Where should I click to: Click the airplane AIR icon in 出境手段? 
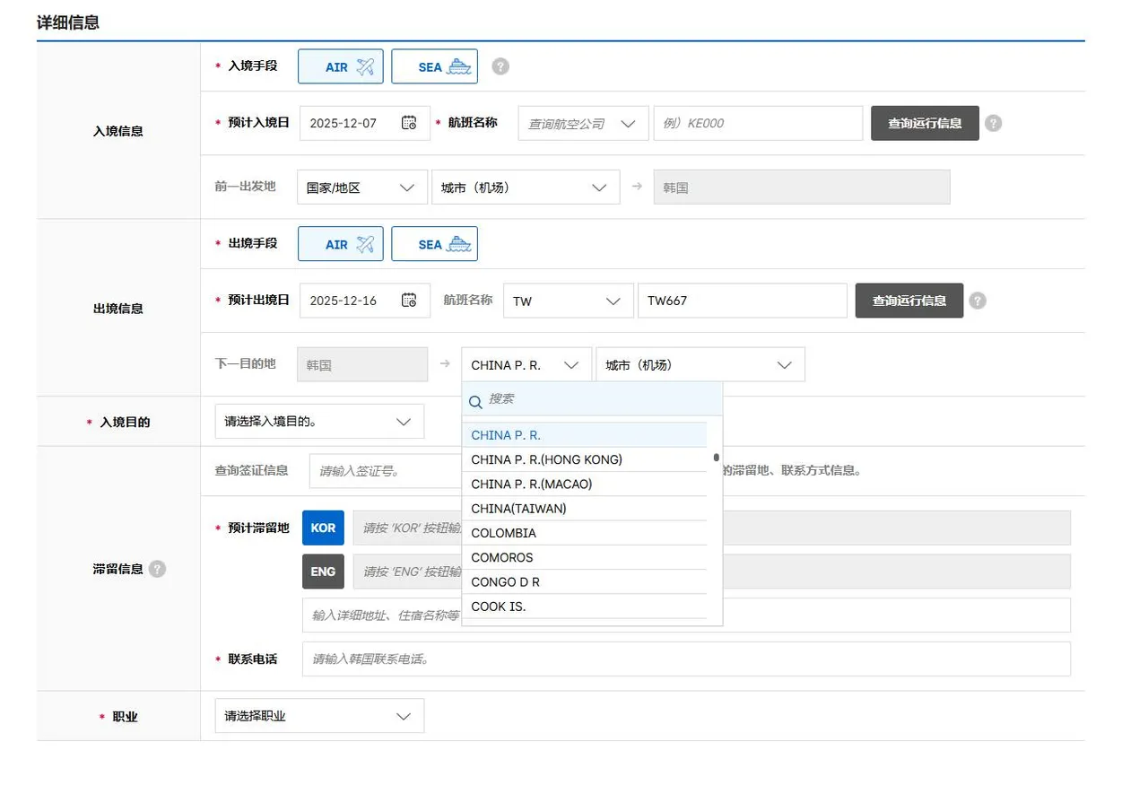pyautogui.click(x=368, y=243)
